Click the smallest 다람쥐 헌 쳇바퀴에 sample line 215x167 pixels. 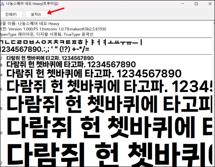(x=50, y=58)
